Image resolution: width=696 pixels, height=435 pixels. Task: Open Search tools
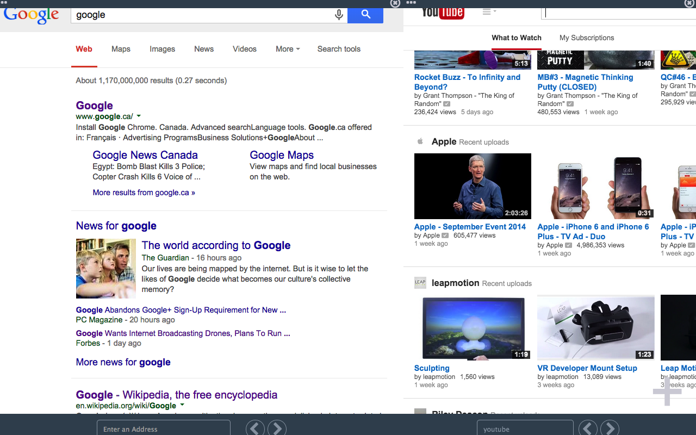pyautogui.click(x=339, y=49)
